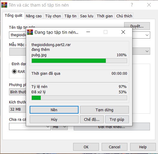Open the Chế độ... mode button
Image resolution: width=158 pixels, height=154 pixels.
pos(92,119)
